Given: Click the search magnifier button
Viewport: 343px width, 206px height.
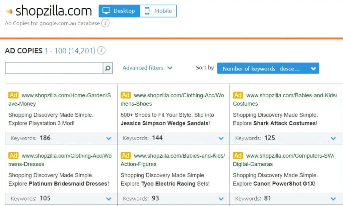Looking at the screenshot, I should pyautogui.click(x=108, y=68).
